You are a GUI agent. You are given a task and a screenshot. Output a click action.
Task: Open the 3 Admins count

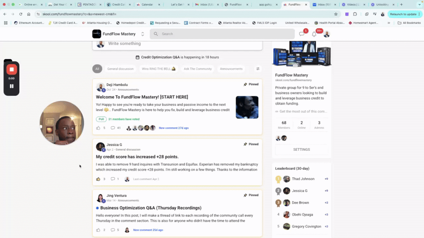tap(319, 125)
